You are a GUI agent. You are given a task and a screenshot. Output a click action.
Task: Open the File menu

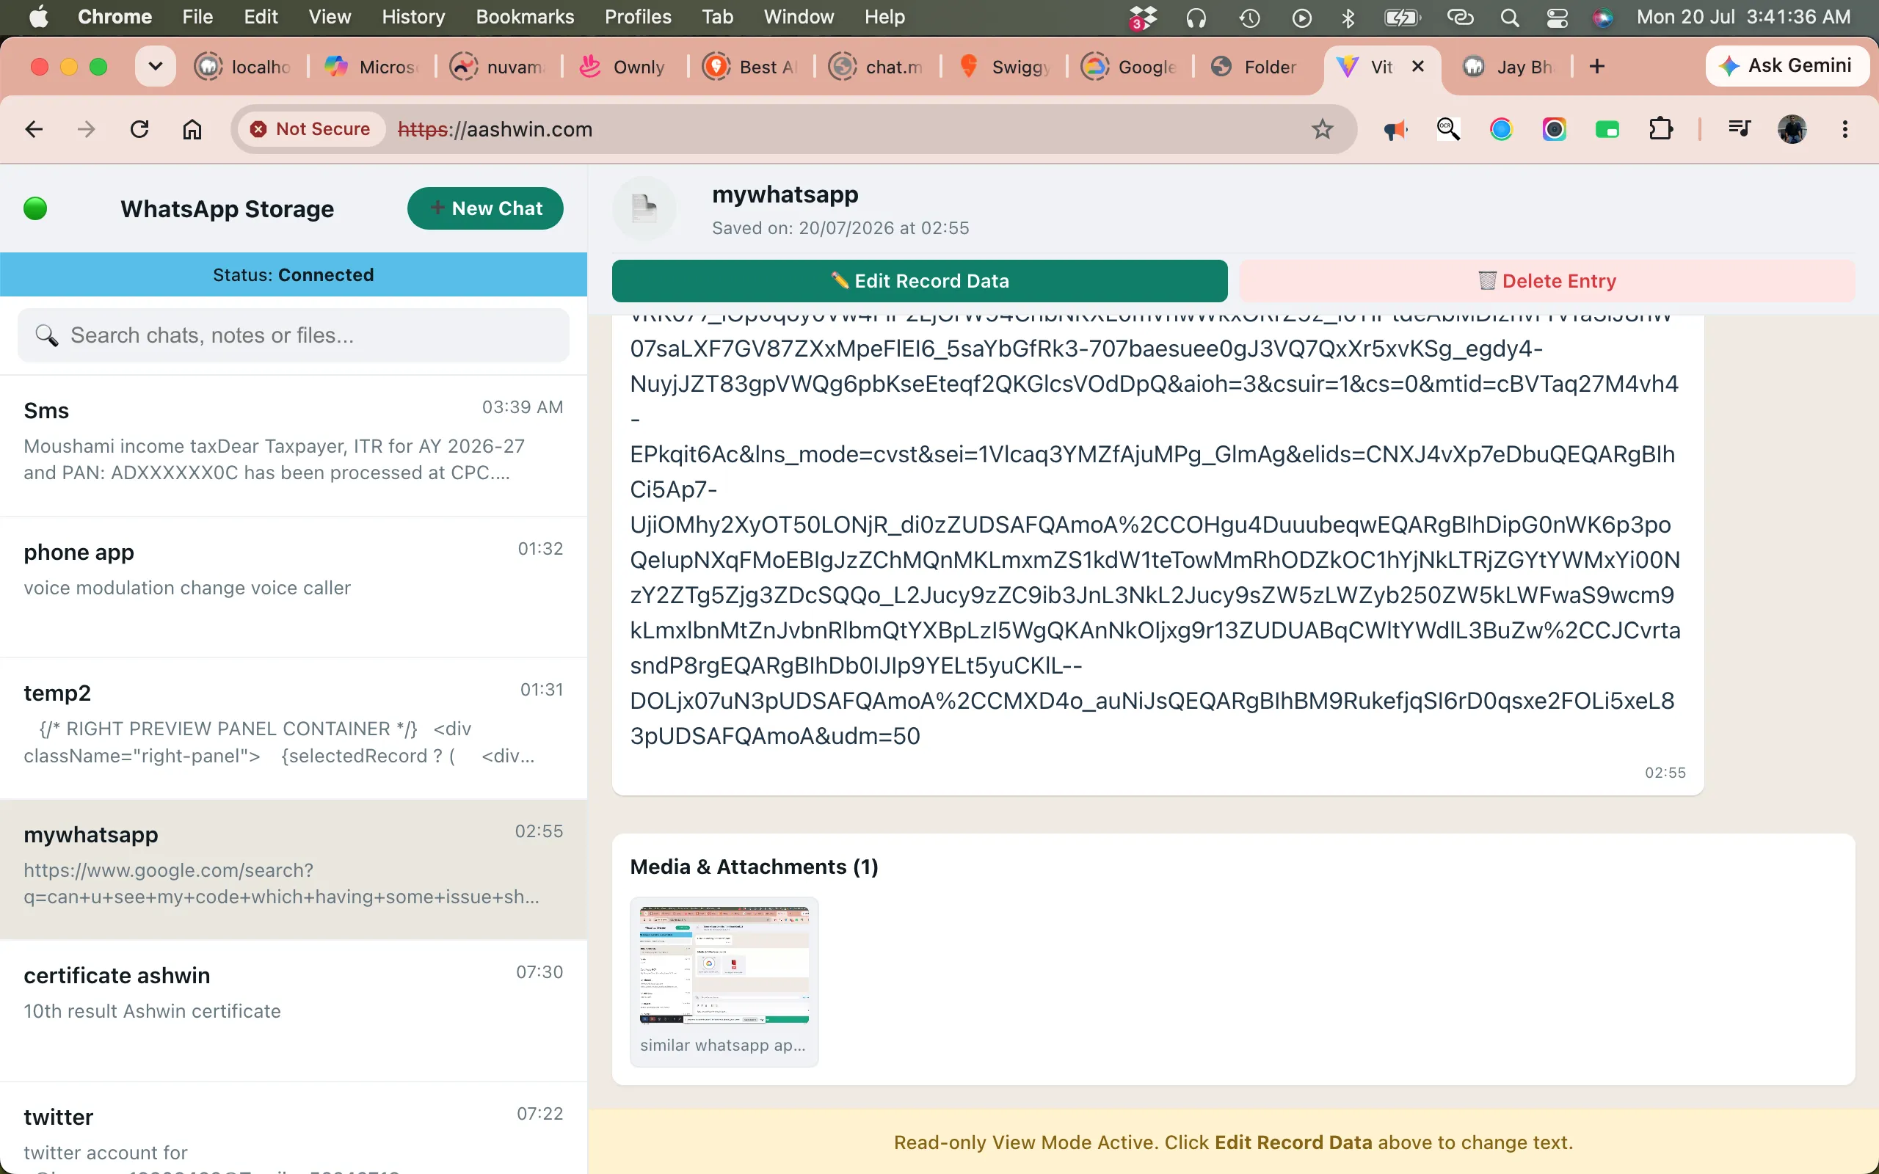[197, 17]
